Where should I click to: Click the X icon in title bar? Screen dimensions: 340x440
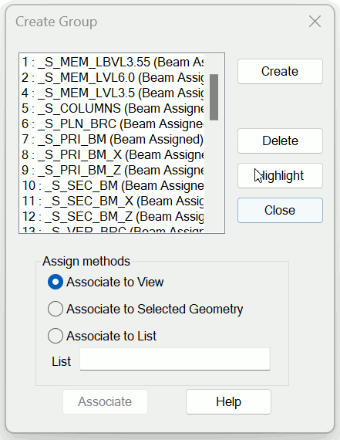[315, 22]
